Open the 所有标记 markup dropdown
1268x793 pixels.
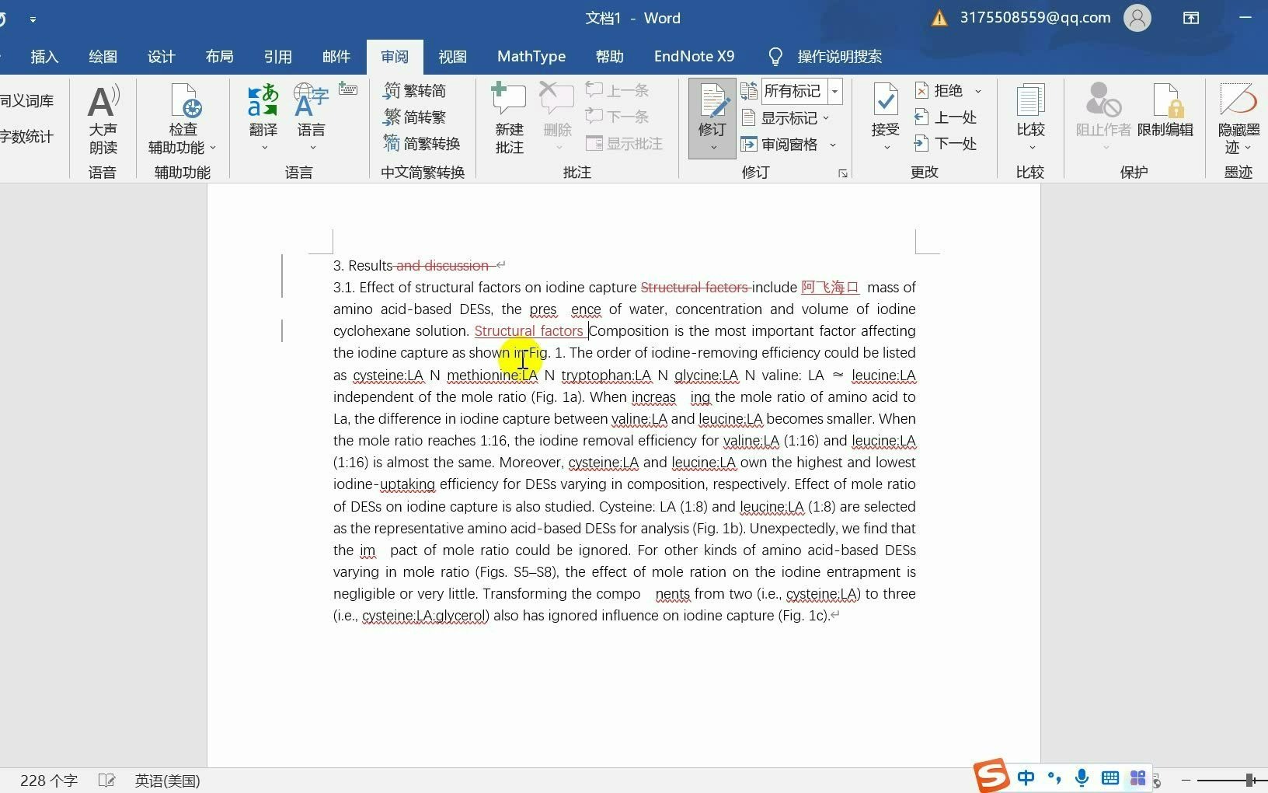click(x=834, y=91)
